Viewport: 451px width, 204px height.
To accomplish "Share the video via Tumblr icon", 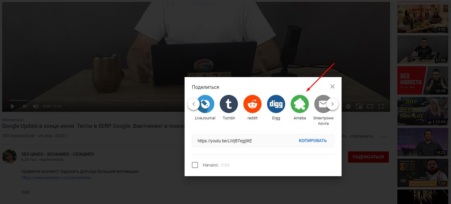I will 229,104.
